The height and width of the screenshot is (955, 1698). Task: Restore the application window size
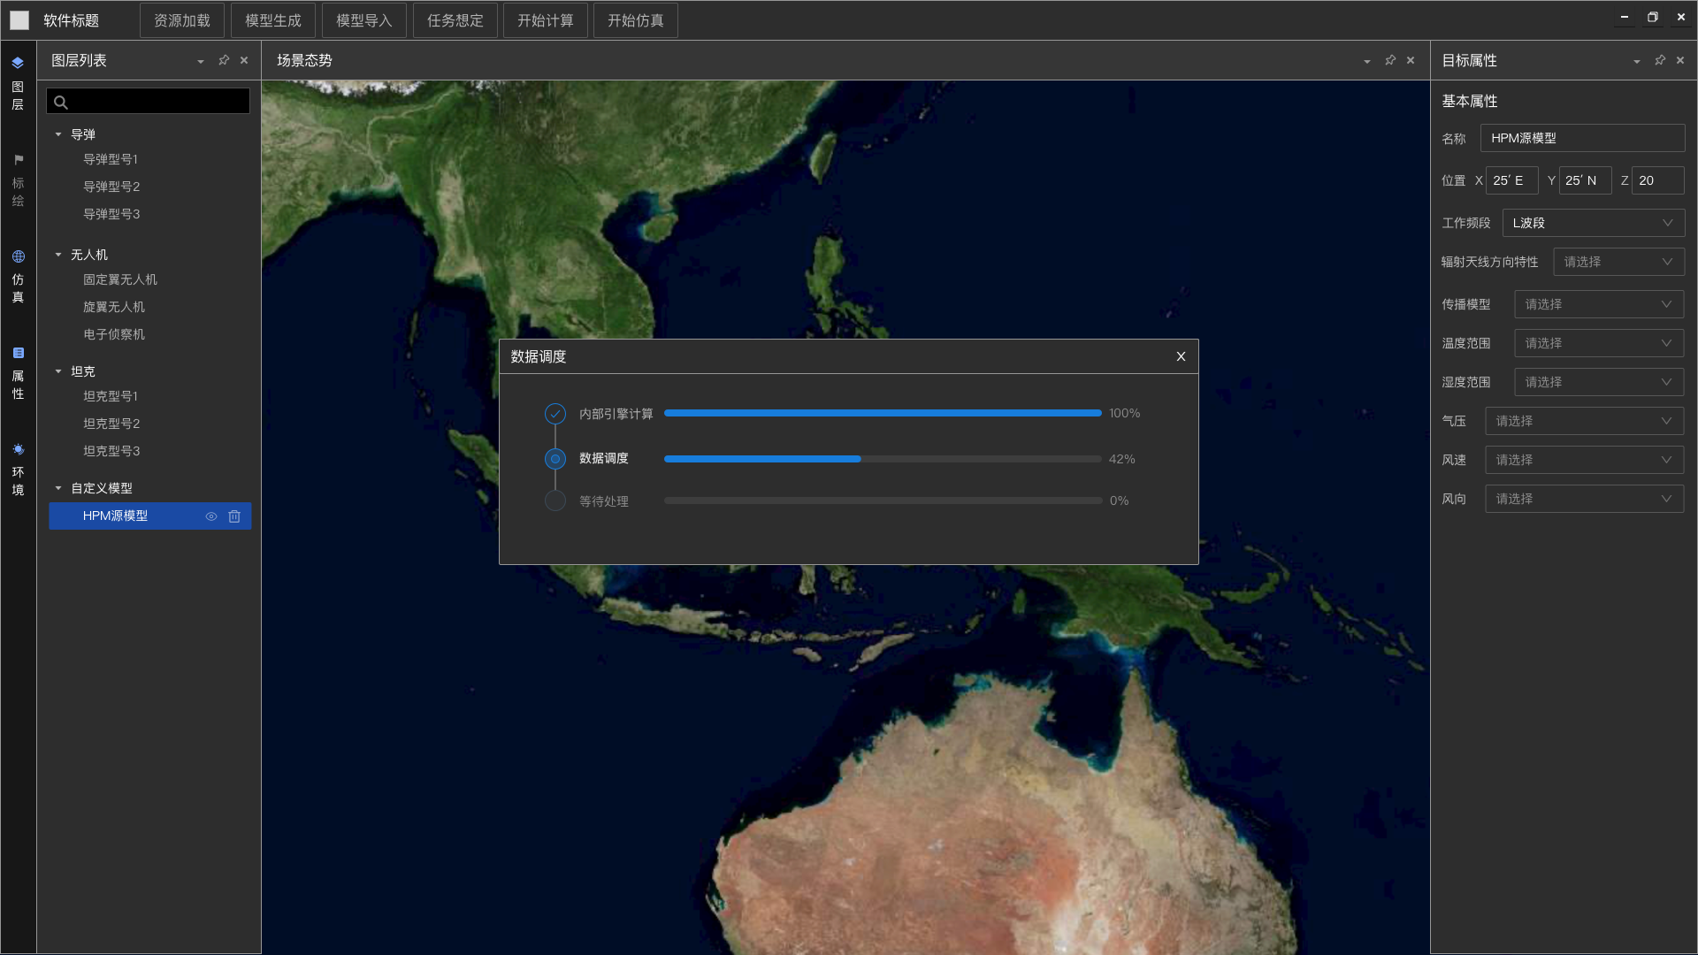1652,17
